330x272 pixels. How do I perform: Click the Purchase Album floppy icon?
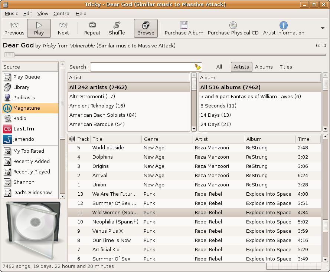click(184, 25)
